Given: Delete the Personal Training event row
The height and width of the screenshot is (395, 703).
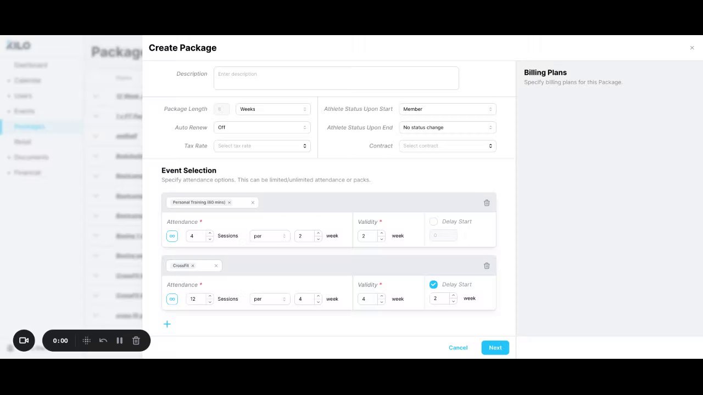Looking at the screenshot, I should 487,203.
